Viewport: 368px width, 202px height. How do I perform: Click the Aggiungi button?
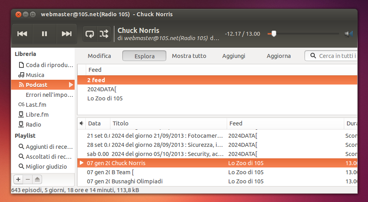pos(234,56)
